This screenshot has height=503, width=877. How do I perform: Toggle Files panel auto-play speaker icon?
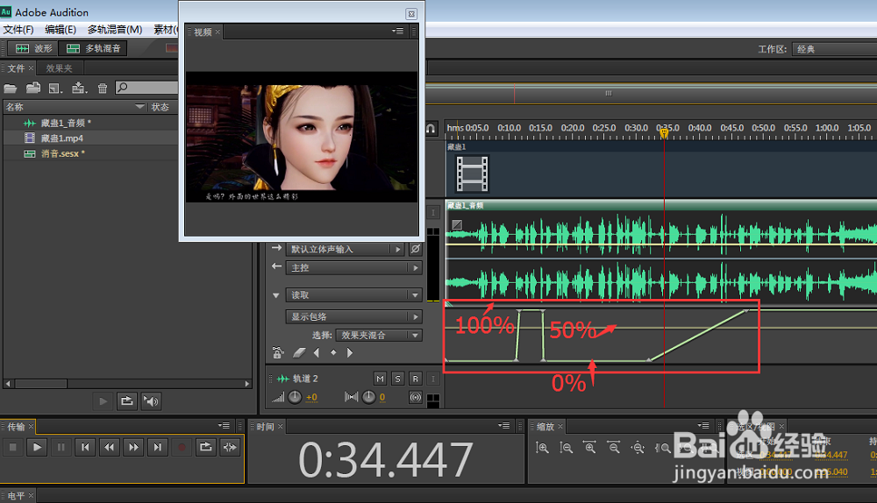(x=151, y=401)
